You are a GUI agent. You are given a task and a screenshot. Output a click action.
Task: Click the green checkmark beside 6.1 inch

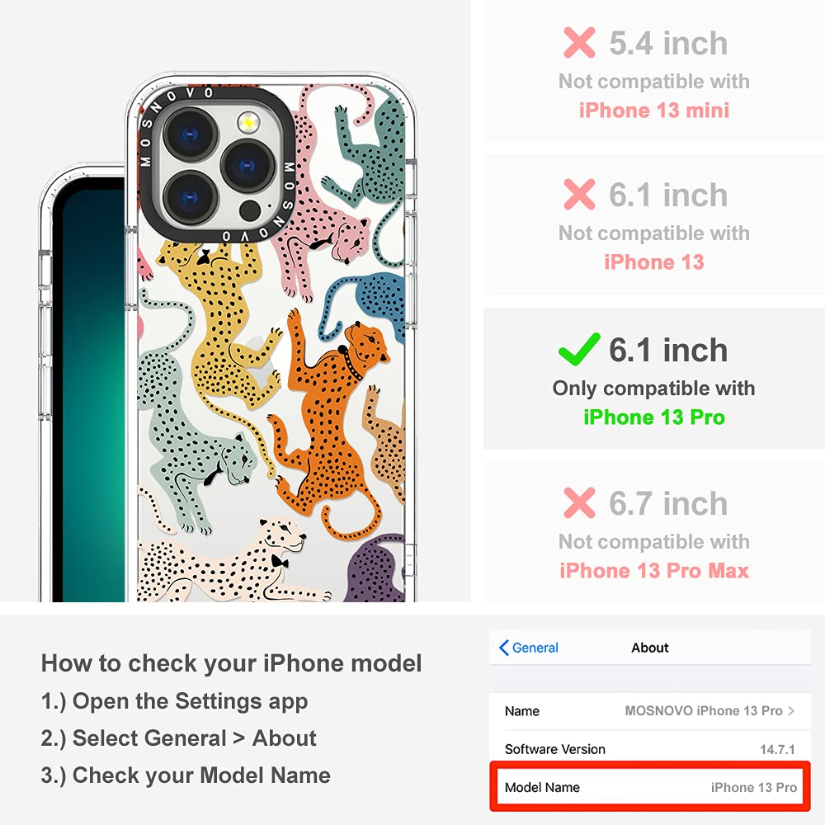[x=579, y=349]
